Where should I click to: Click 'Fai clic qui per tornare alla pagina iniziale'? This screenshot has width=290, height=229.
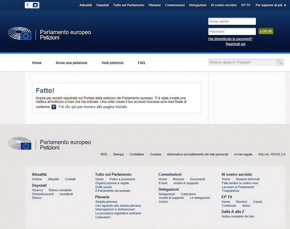click(93, 107)
